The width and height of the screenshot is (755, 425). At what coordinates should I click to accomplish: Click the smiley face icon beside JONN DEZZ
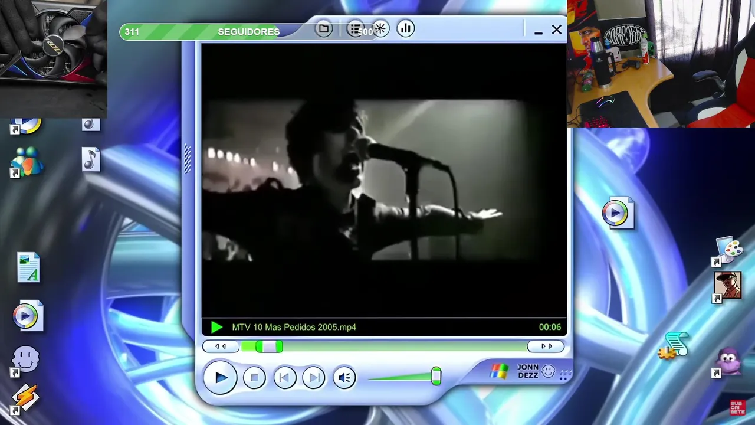549,371
